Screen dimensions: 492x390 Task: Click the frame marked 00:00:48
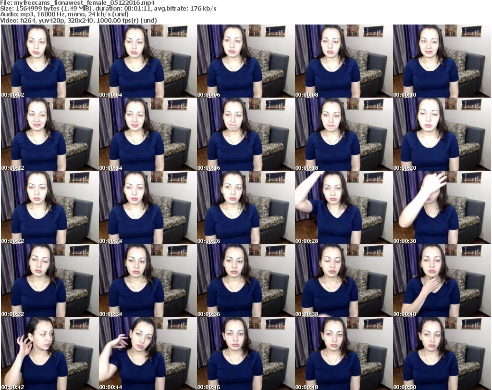(x=344, y=353)
